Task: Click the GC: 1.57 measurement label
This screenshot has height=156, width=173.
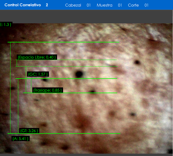Action: tap(38, 74)
